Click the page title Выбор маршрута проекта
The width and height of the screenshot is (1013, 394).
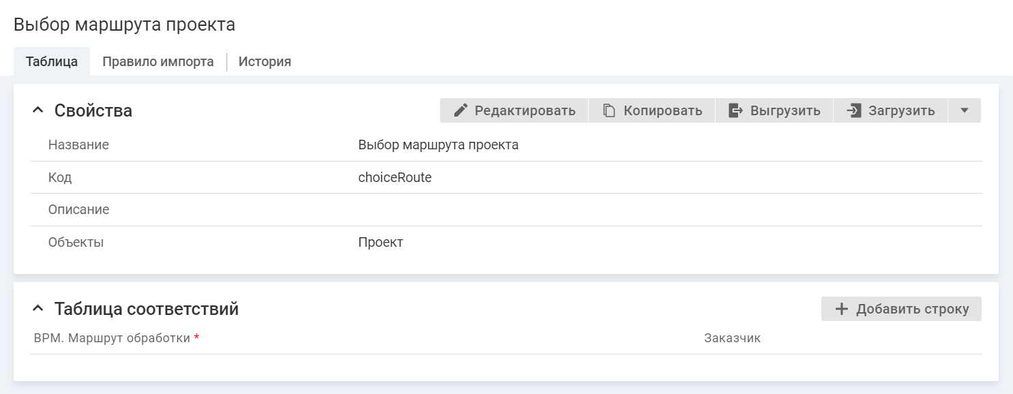tap(124, 25)
